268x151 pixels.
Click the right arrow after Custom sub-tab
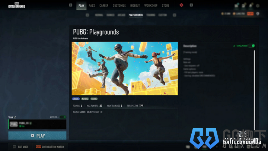pyautogui.click(x=174, y=15)
